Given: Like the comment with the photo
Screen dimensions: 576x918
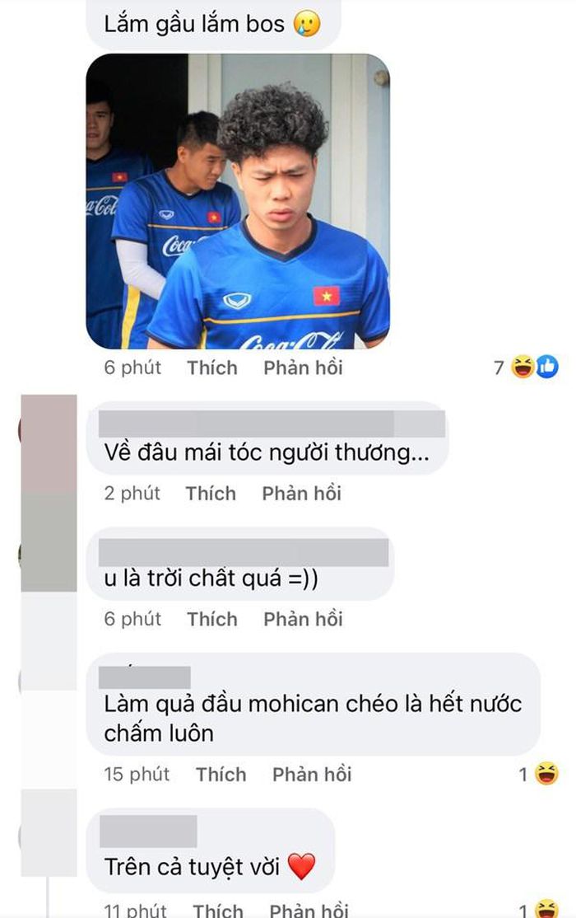Looking at the screenshot, I should (212, 368).
